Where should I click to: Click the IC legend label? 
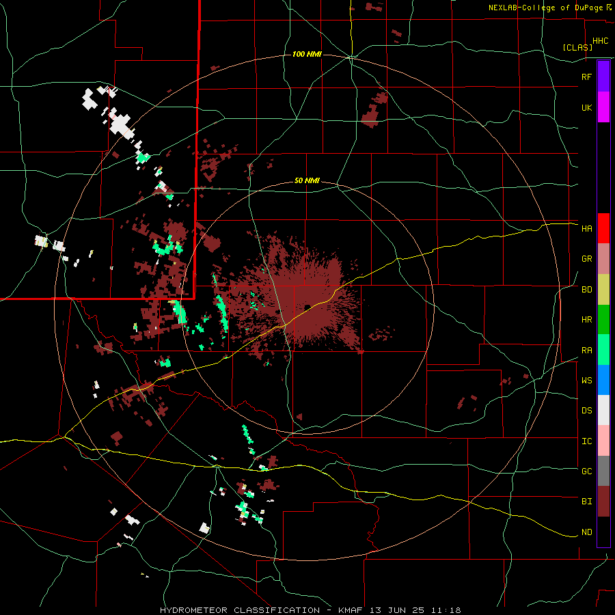(586, 441)
